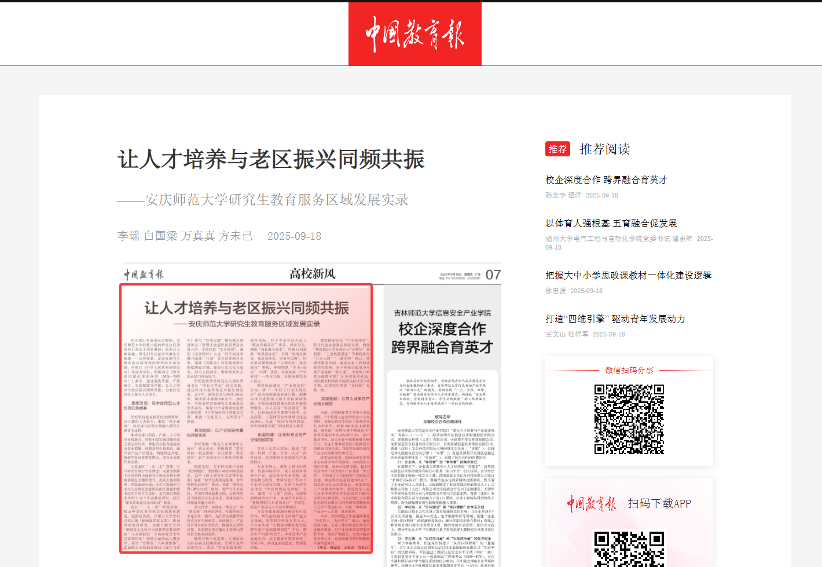Click the 高校新风 section heading
Image resolution: width=822 pixels, height=567 pixels.
[312, 274]
